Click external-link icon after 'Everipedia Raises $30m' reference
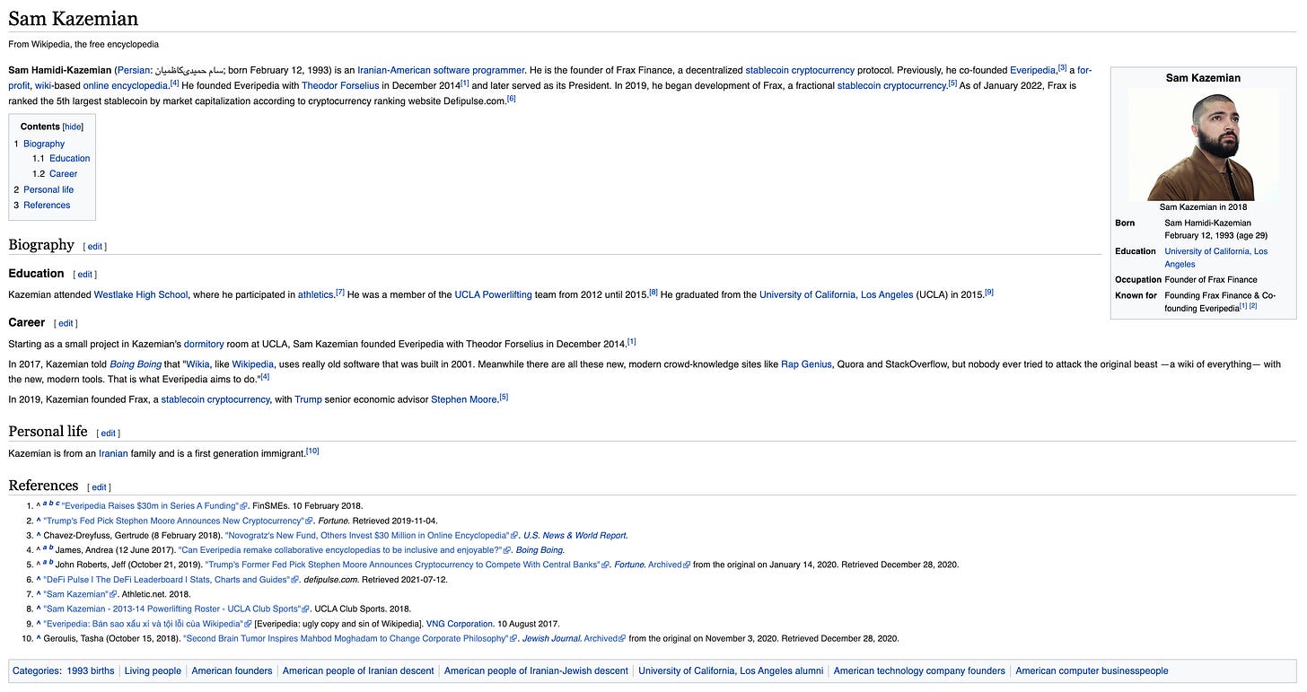The width and height of the screenshot is (1307, 692). (x=242, y=506)
